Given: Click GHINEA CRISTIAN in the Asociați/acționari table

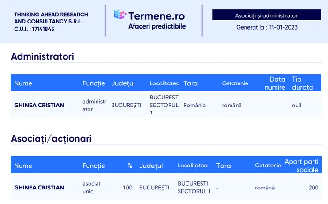Looking at the screenshot, I should (39, 188).
